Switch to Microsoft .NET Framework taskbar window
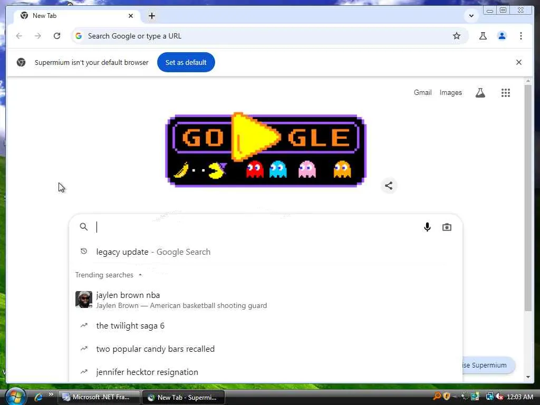Viewport: 540px width, 405px height. (99, 397)
